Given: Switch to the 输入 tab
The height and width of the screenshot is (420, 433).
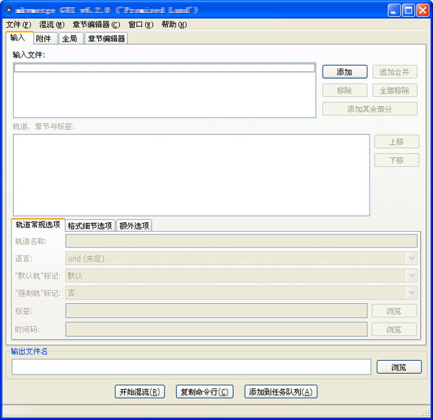Looking at the screenshot, I should [x=19, y=38].
